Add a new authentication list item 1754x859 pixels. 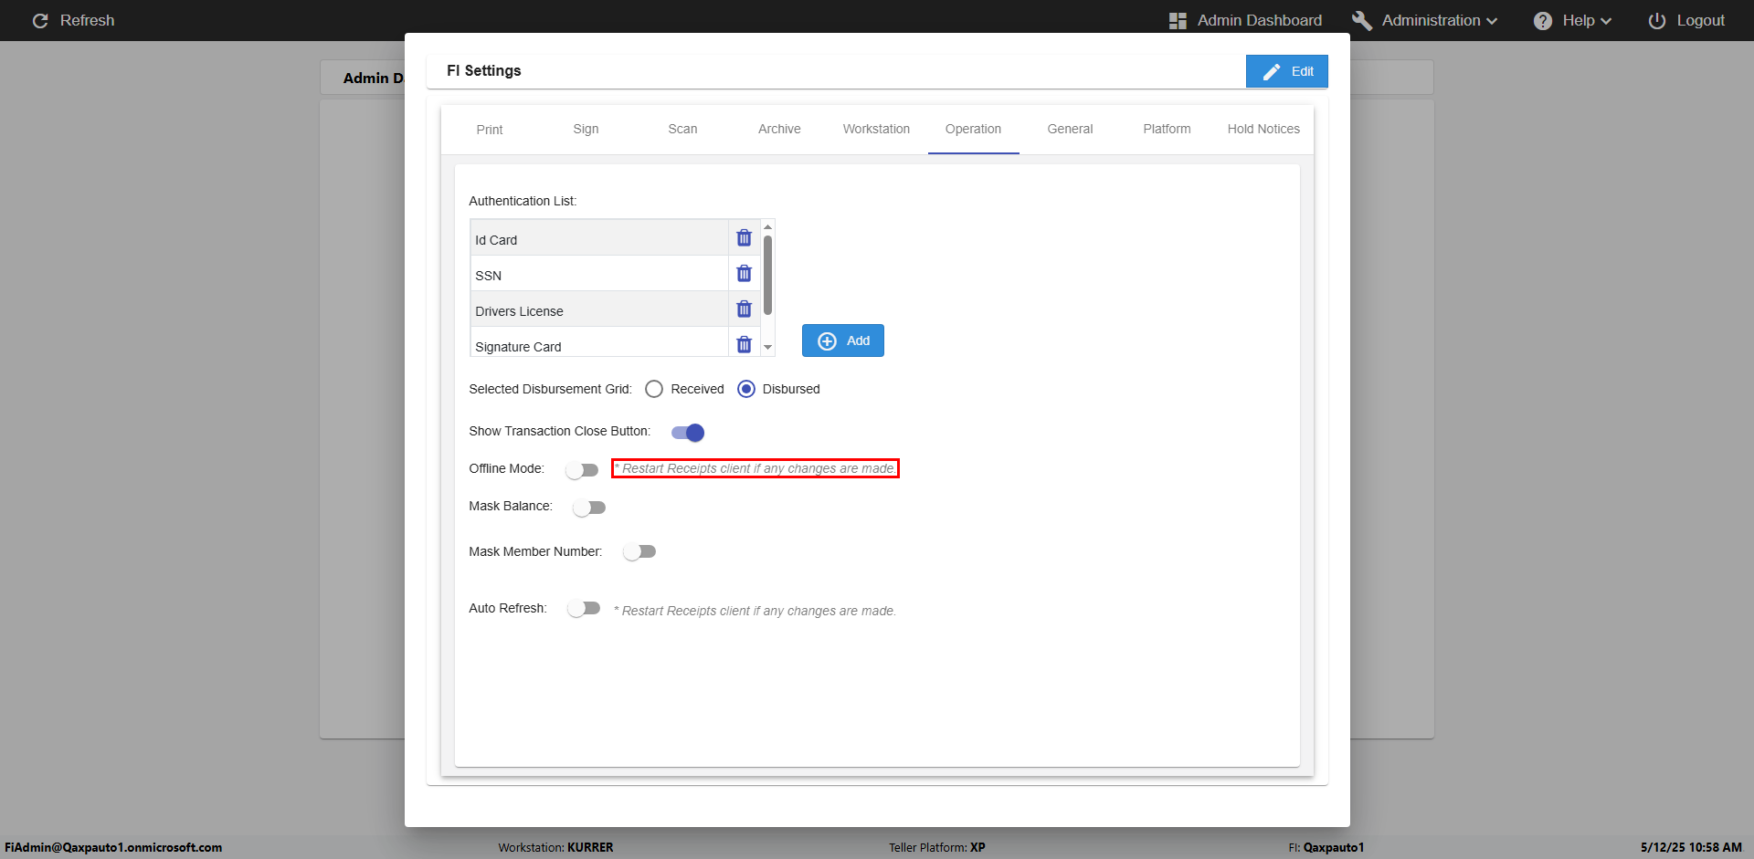tap(843, 340)
